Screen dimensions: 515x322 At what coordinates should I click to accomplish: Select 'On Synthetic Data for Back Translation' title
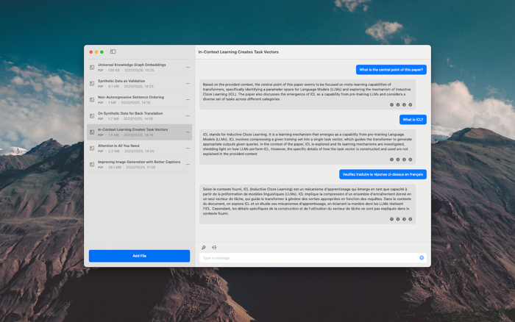(x=130, y=113)
